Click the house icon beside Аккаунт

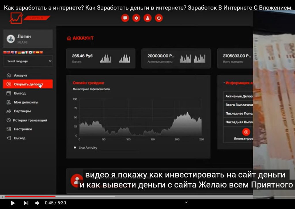9,75
